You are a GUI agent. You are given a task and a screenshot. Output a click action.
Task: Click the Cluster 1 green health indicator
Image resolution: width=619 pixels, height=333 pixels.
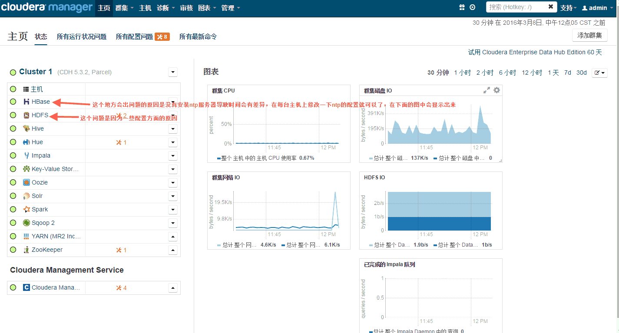13,72
